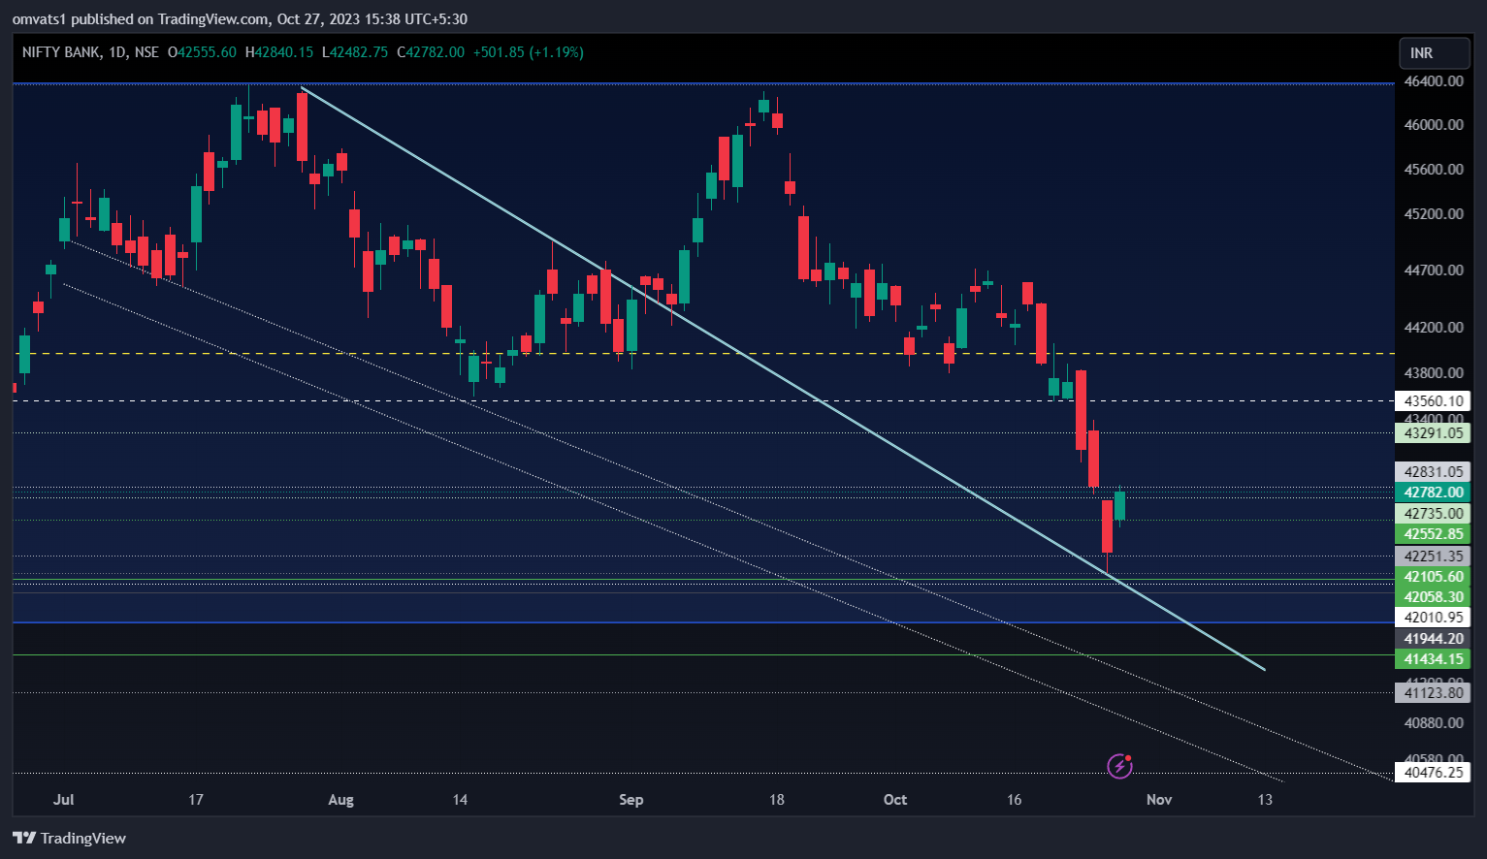This screenshot has height=859, width=1487.
Task: Click the L42482.75 low value
Action: pos(355,52)
